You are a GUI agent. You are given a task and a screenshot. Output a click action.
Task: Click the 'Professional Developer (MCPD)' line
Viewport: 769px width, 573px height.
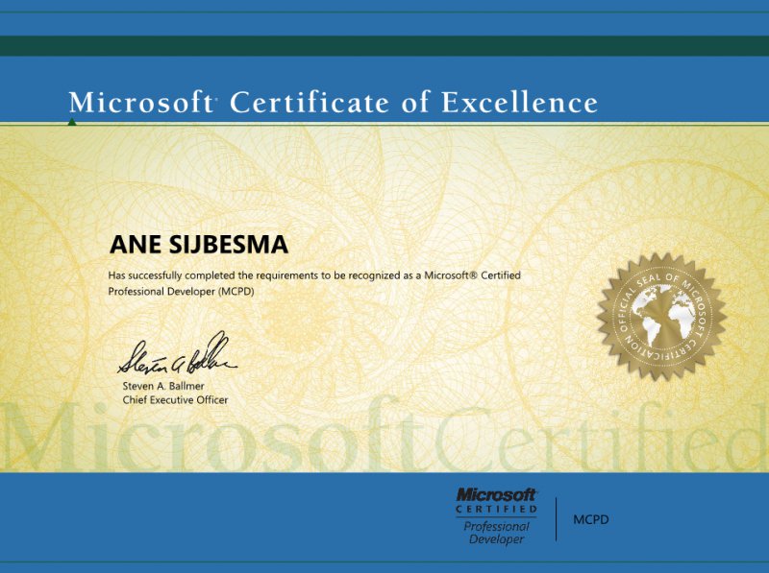(181, 292)
